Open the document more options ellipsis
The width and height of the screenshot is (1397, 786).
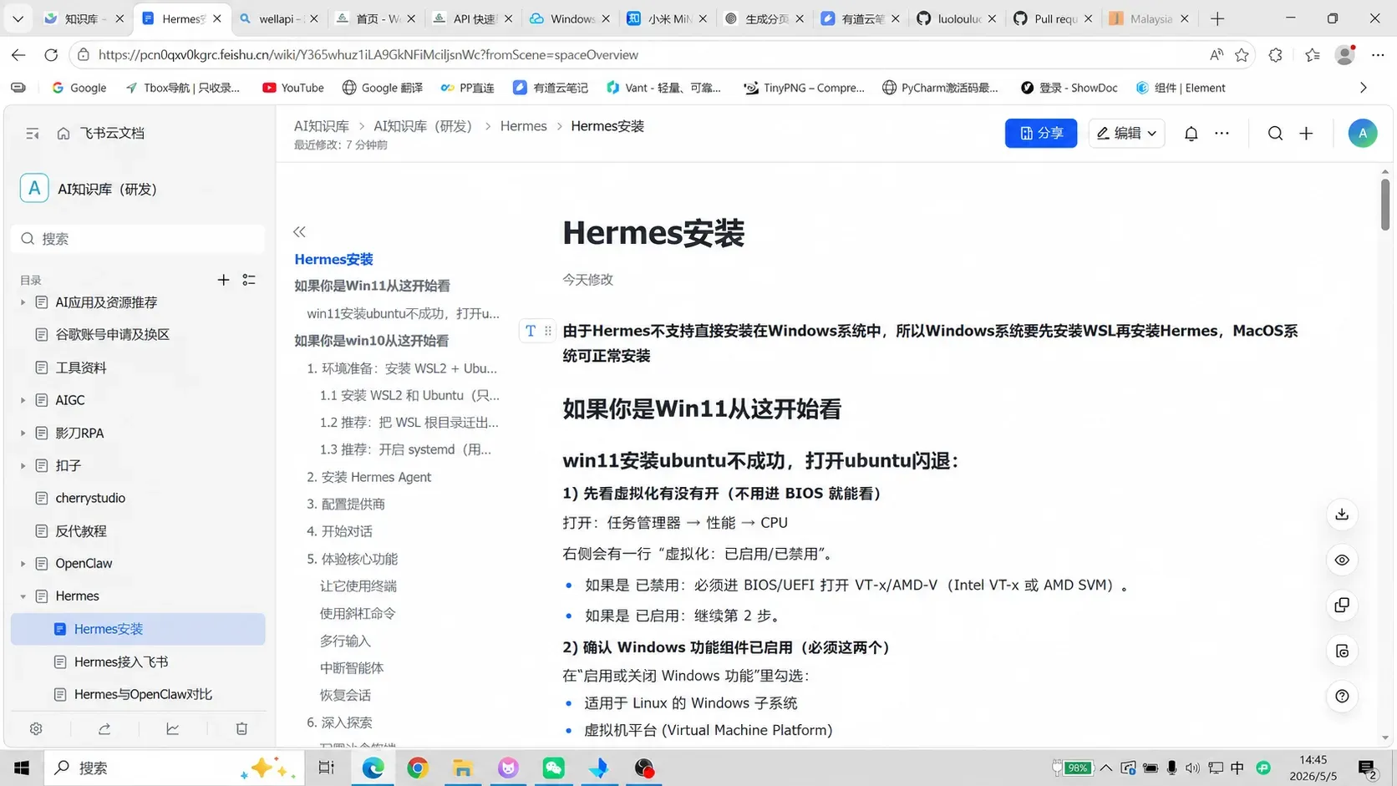point(1222,134)
